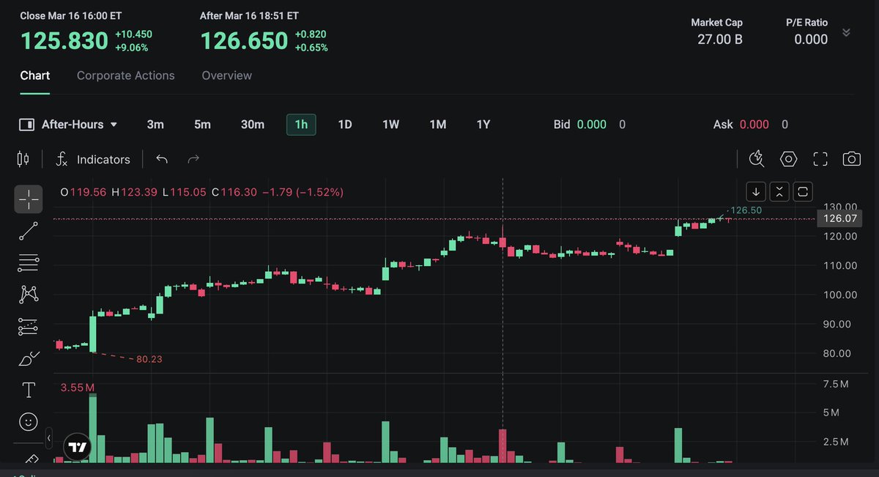Screen dimensions: 879x477
Task: Open the Fibonacci retracement tool
Action: click(x=29, y=262)
